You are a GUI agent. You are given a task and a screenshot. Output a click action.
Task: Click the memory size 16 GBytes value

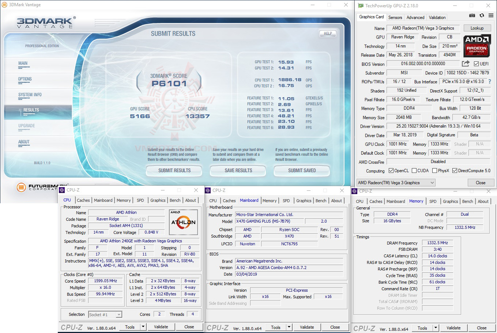(392, 221)
